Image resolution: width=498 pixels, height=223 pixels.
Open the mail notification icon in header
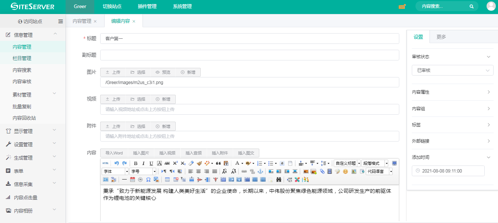click(402, 7)
